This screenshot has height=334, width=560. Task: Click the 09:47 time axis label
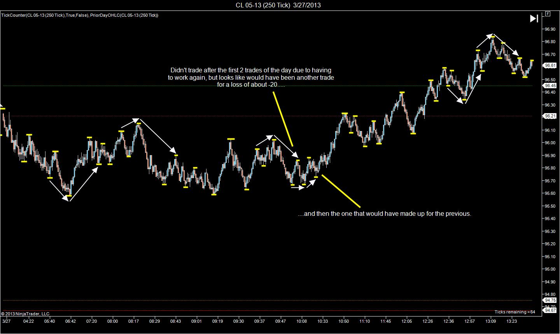(280, 321)
